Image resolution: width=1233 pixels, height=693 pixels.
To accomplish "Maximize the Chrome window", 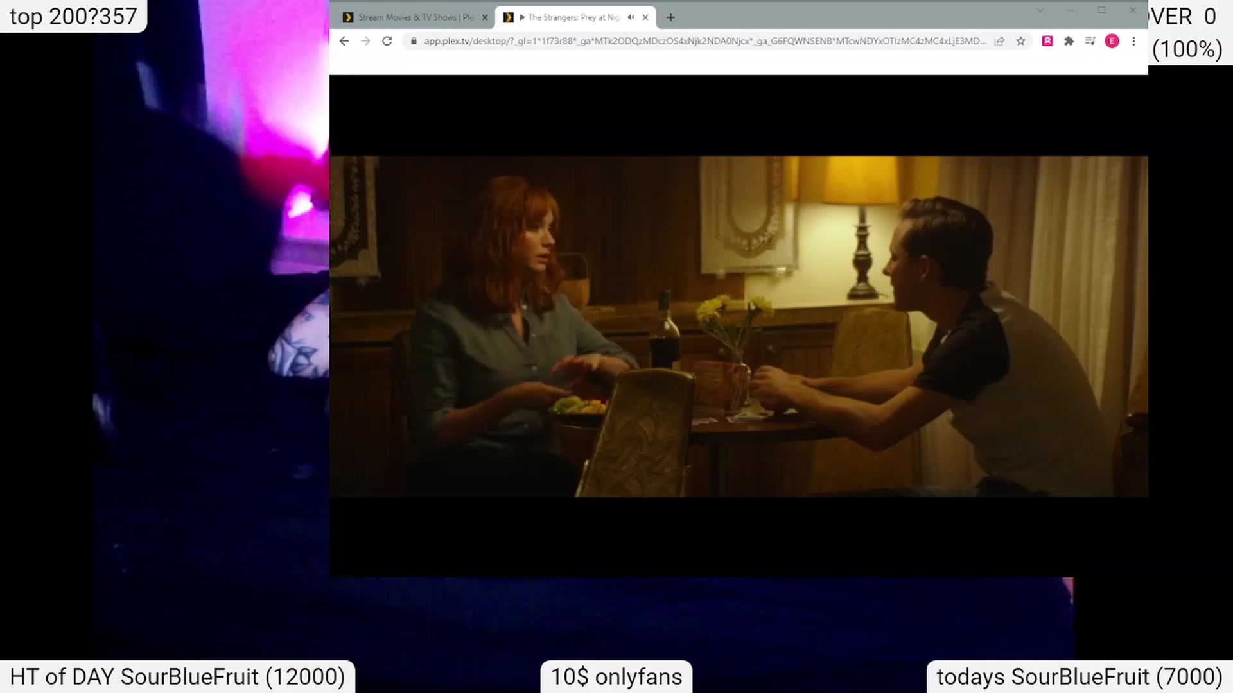I will (1102, 10).
